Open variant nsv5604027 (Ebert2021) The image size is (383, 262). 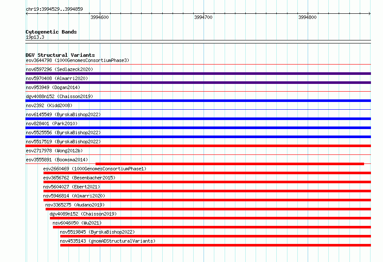coord(71,187)
